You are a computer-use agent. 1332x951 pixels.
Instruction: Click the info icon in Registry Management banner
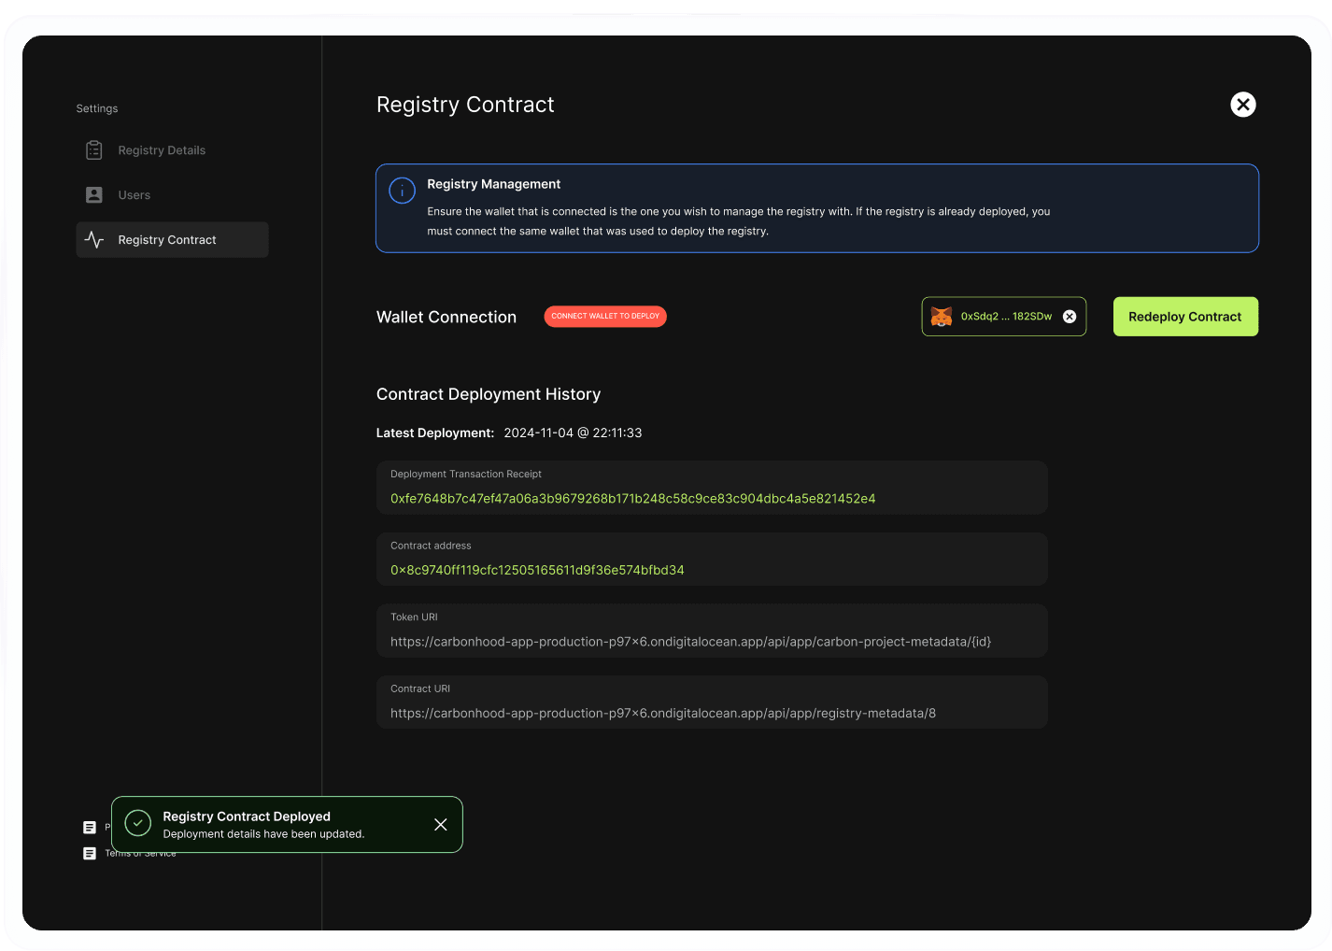point(403,191)
